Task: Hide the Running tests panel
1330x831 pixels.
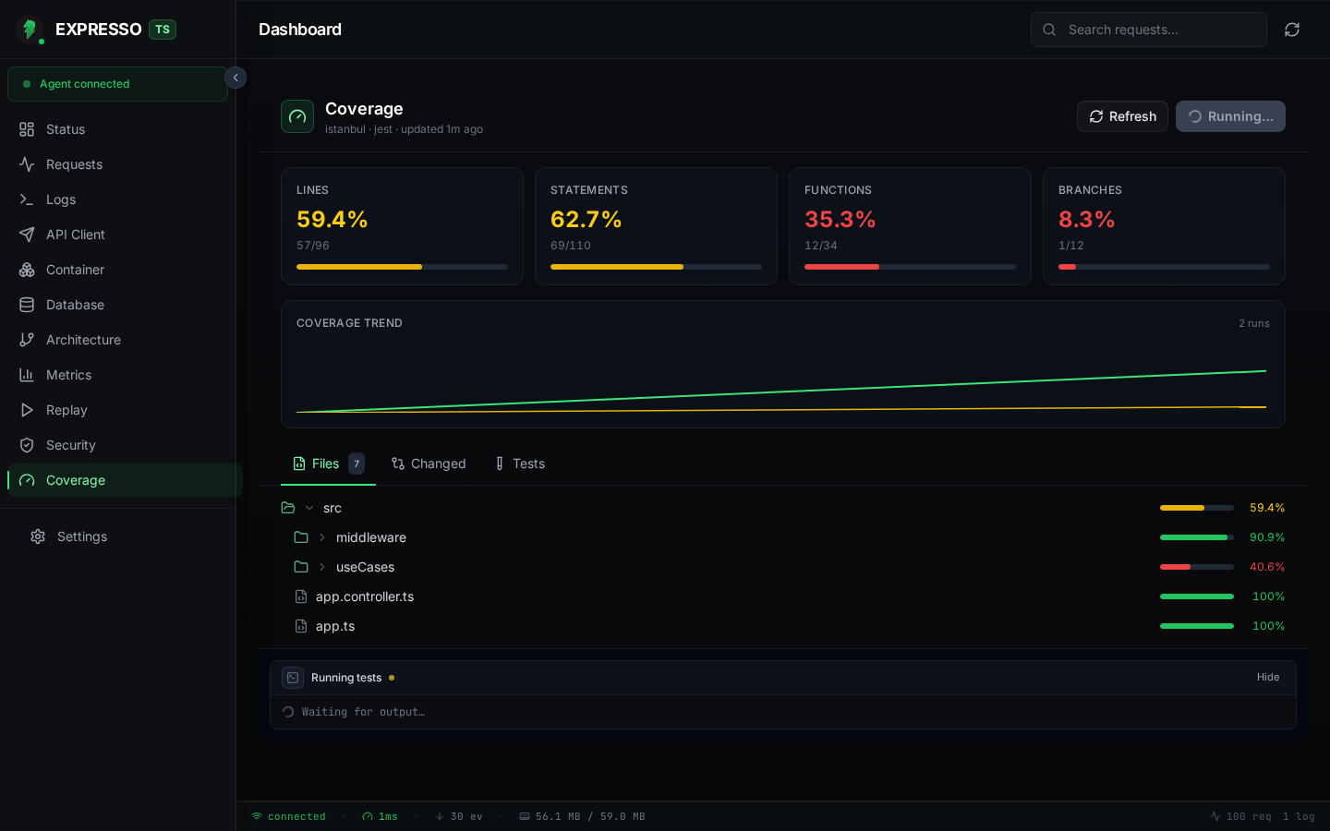Action: pos(1268,677)
